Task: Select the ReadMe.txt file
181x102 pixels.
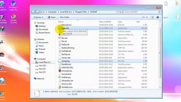Action: pos(102,64)
